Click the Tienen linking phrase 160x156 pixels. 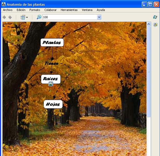point(52,64)
